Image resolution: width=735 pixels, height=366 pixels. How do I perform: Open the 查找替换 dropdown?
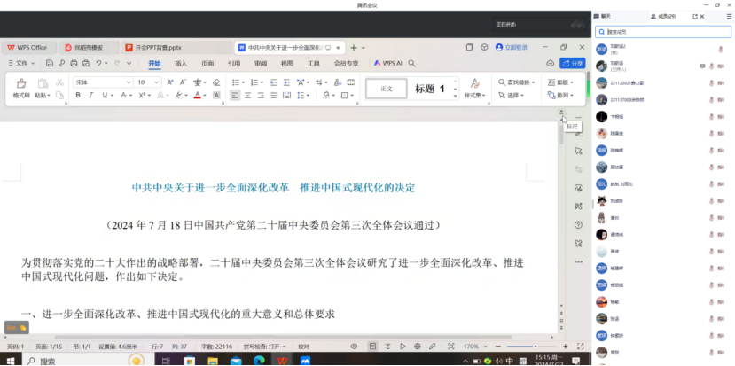click(518, 82)
